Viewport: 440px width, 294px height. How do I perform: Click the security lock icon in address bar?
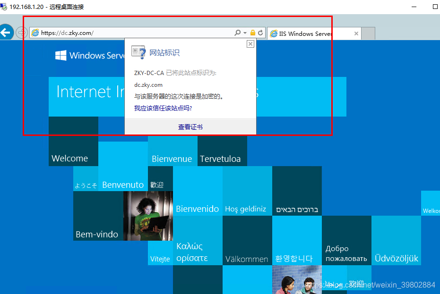click(x=252, y=33)
